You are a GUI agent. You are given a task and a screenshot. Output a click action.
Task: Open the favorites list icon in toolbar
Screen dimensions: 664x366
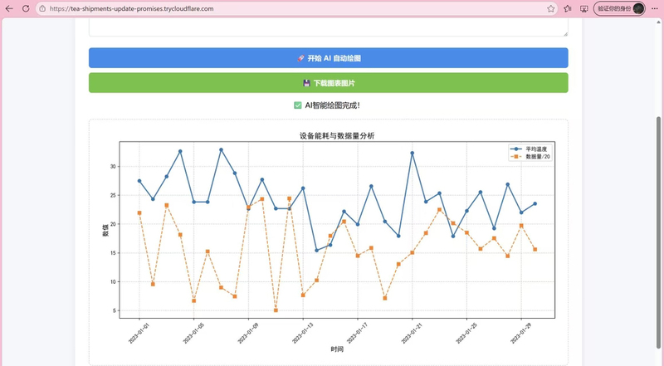tap(568, 8)
